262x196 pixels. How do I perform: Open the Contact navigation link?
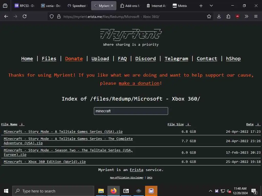207,59
